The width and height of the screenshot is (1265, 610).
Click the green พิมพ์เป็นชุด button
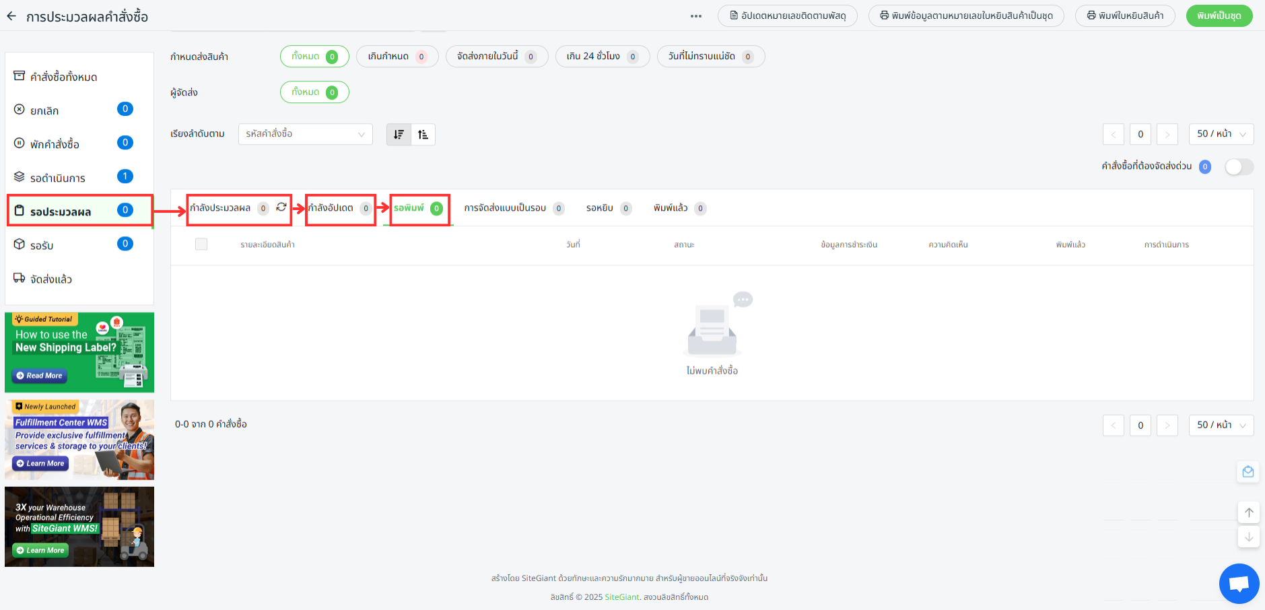point(1219,15)
